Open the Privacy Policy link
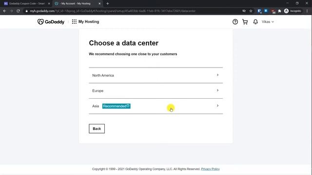Screen dimensions: 312x175 pos(210,169)
